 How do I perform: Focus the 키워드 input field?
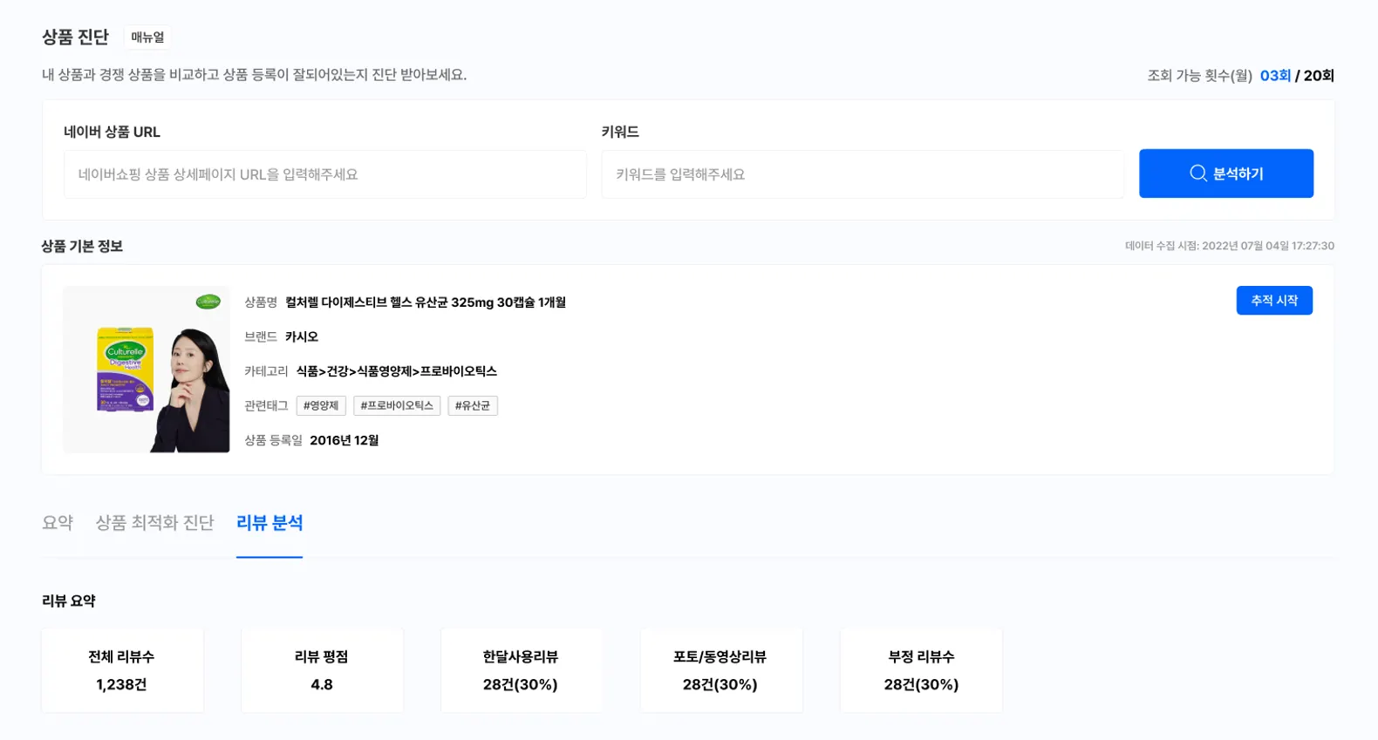(x=863, y=174)
